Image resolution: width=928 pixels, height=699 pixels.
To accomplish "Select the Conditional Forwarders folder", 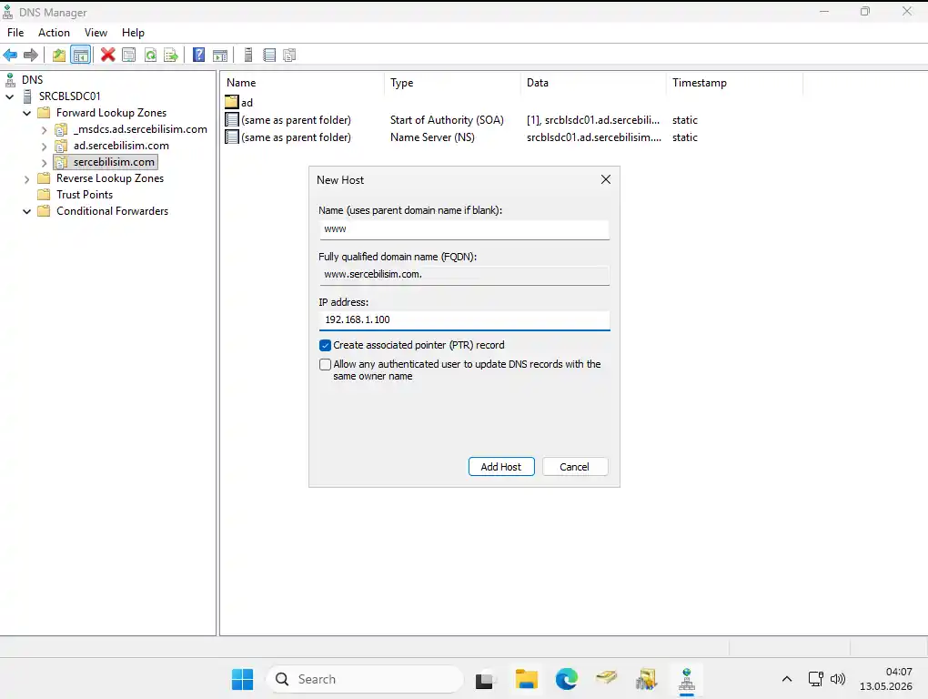I will pyautogui.click(x=112, y=211).
